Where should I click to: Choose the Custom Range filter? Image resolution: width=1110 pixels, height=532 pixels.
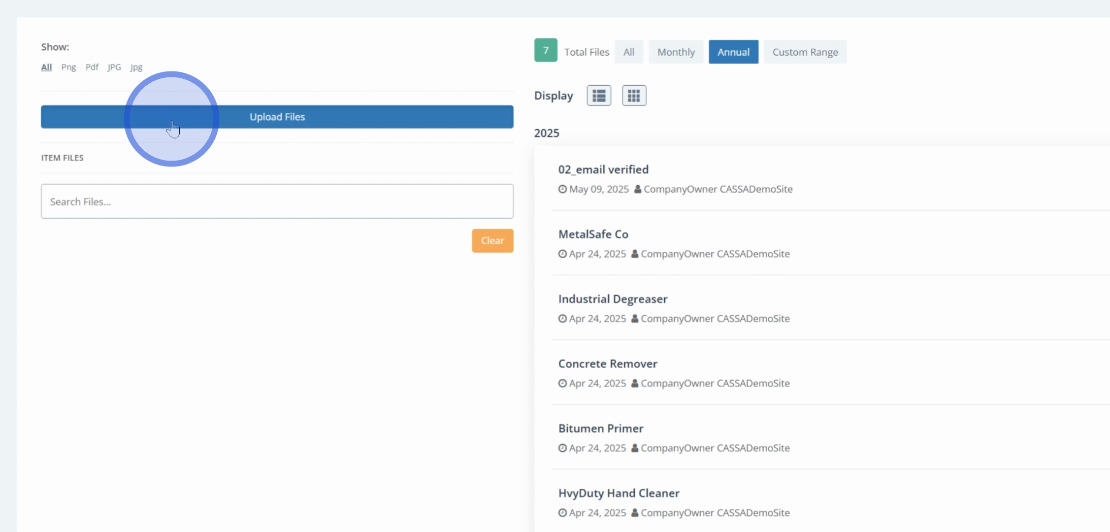[x=805, y=52]
